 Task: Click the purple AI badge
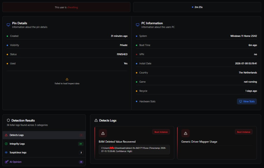(81, 162)
